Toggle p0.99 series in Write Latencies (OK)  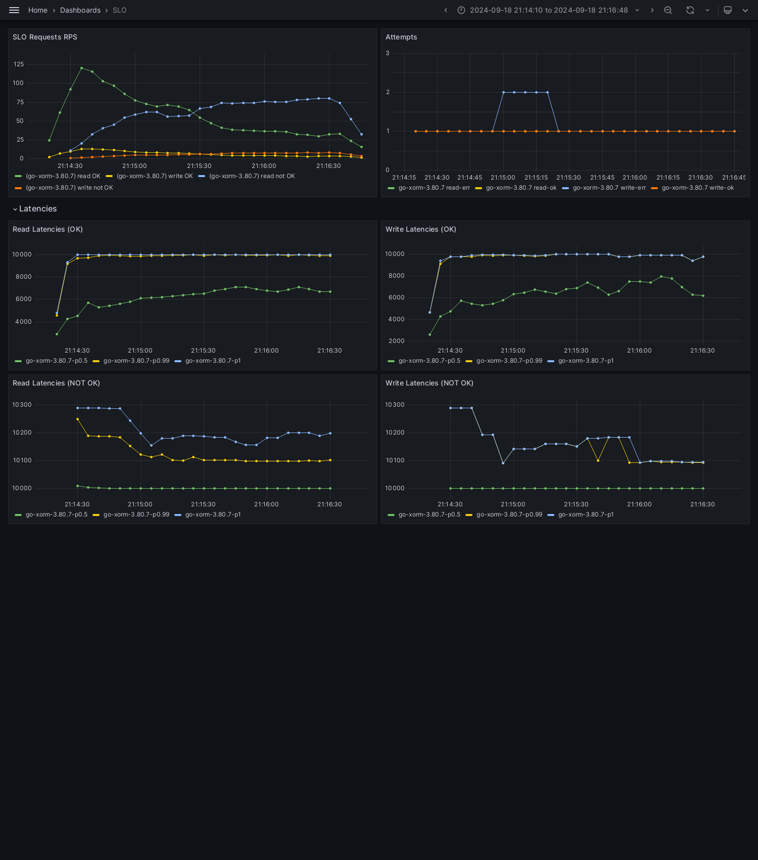509,361
